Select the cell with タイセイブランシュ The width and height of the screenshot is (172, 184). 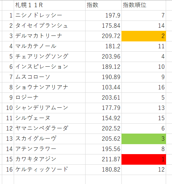coord(50,26)
